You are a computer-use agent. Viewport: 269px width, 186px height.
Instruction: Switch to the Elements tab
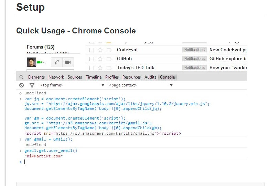36,77
